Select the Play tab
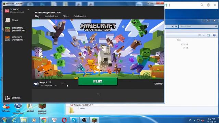 click(37, 16)
